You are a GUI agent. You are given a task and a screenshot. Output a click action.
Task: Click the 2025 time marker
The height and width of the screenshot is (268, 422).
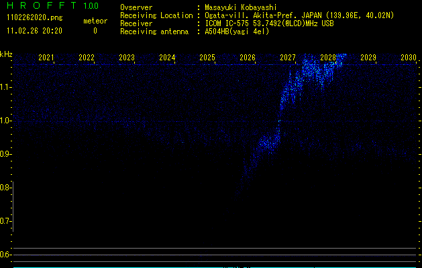point(207,58)
